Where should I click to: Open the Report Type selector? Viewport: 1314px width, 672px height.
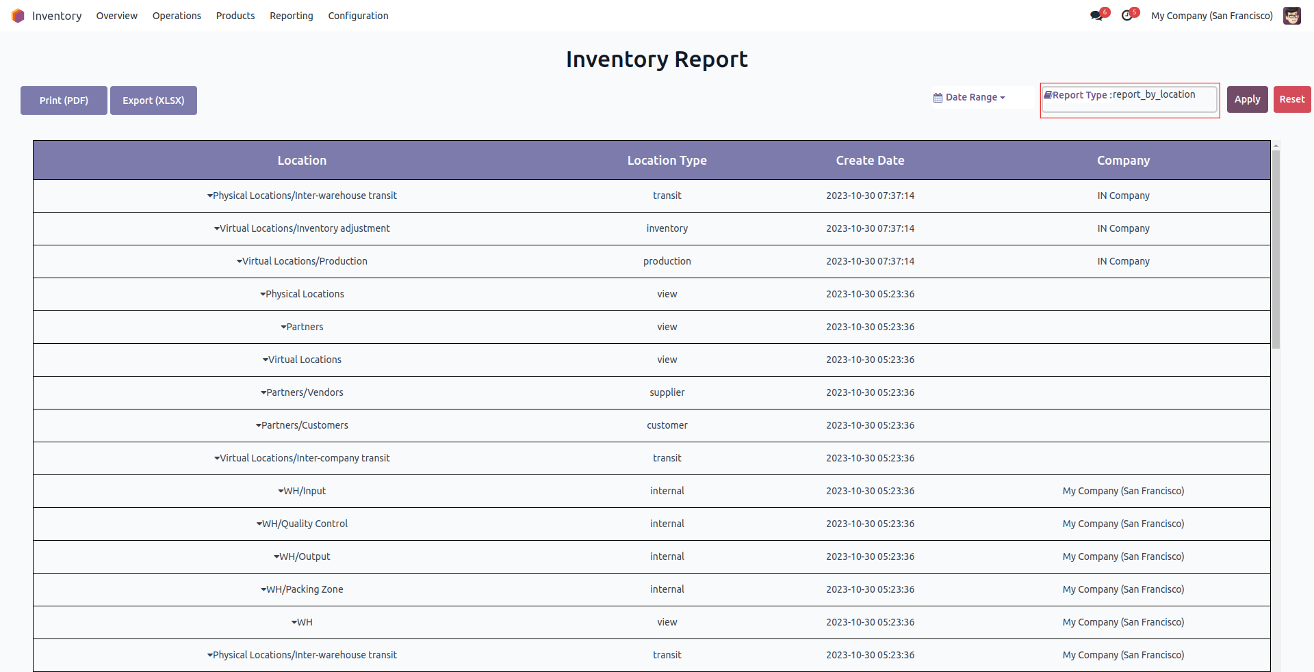pyautogui.click(x=1129, y=99)
